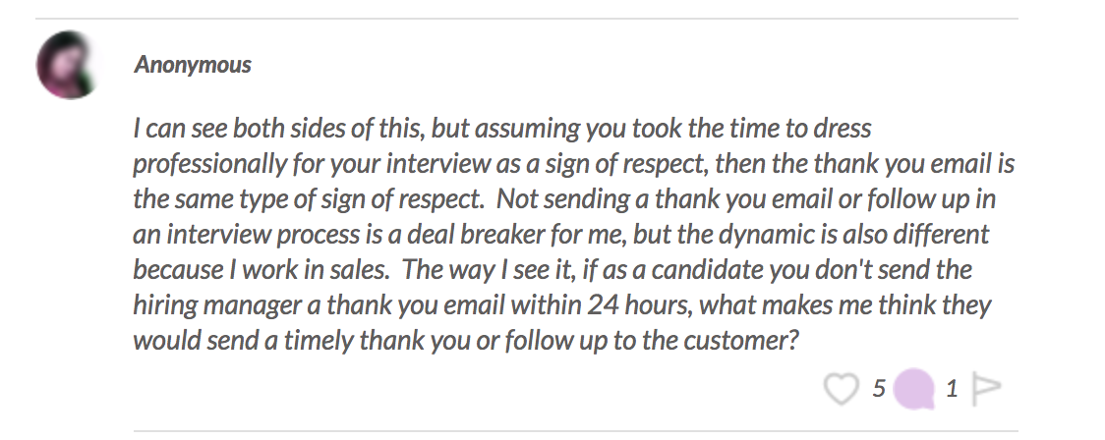Click the divider line below the comment
The width and height of the screenshot is (1105, 440).
(x=576, y=431)
